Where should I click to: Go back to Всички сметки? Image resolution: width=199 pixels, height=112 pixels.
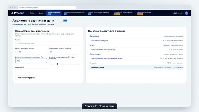pos(19,24)
